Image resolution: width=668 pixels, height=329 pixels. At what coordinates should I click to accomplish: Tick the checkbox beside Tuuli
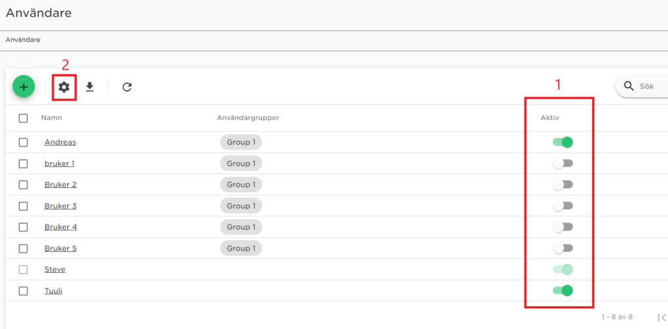click(x=23, y=291)
